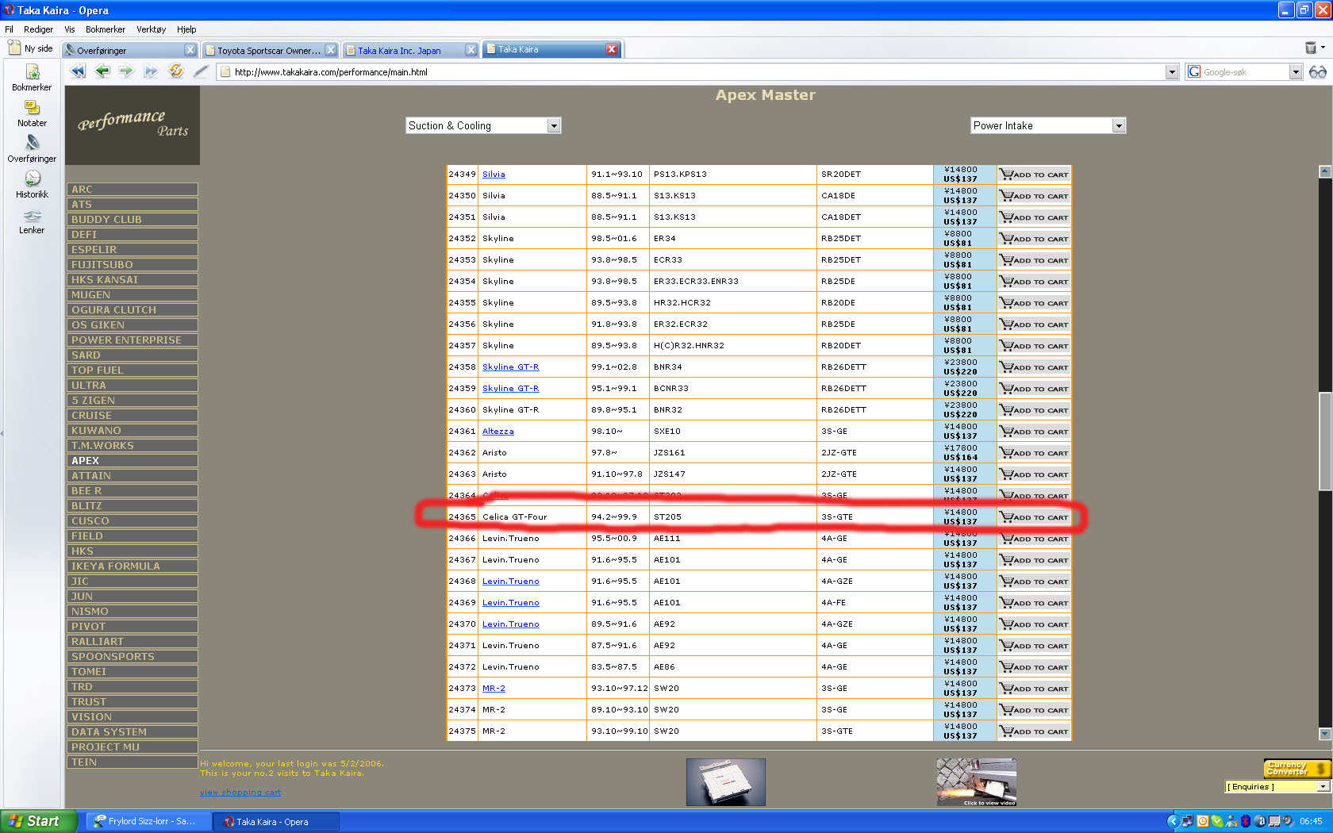The image size is (1333, 833).
Task: Select HKS KANSAI in the brand list
Action: (x=132, y=280)
